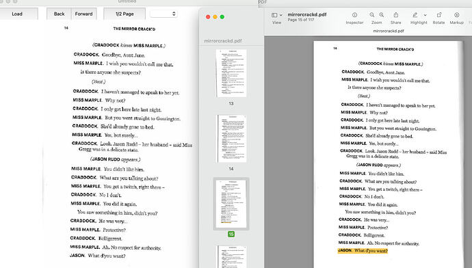Click "Page 15 of 117" subtitle
472x268 pixels.
coord(301,20)
